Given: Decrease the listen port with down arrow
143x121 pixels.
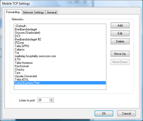Looking at the screenshot, I should (x=51, y=101).
